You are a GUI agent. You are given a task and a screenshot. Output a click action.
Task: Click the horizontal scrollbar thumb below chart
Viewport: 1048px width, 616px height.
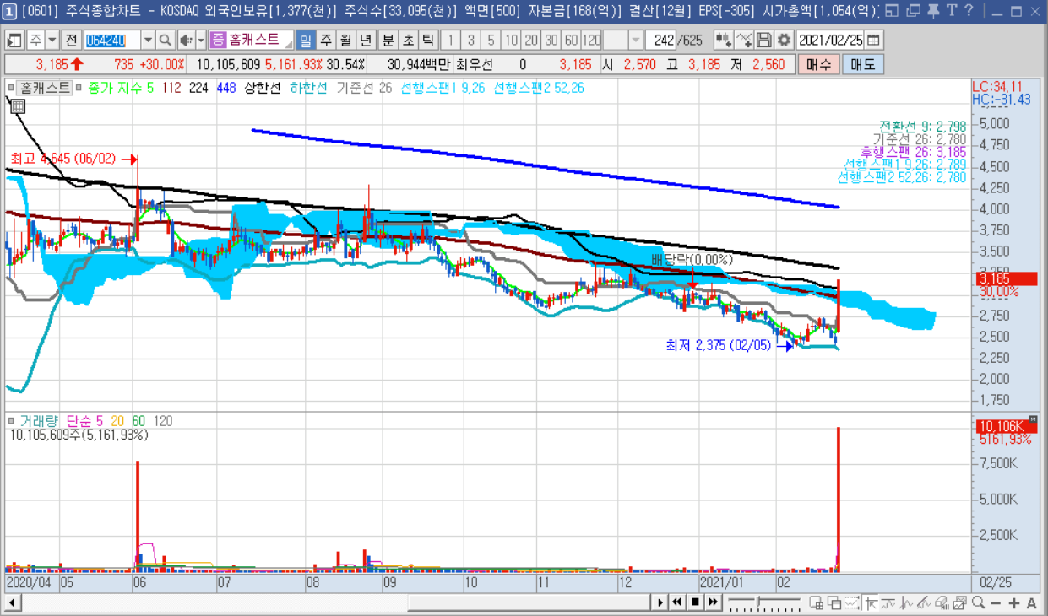click(529, 602)
